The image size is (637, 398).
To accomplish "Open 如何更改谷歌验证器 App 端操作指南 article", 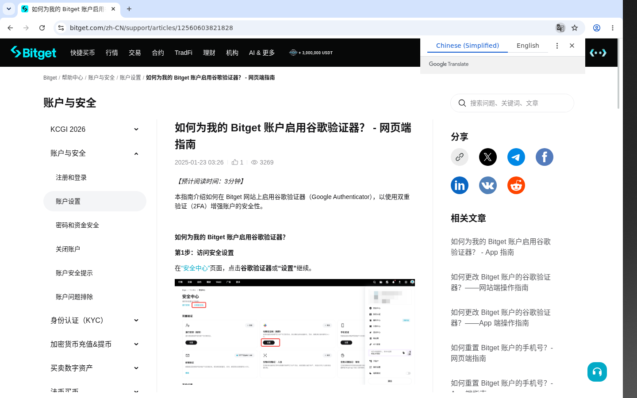I will 501,318.
